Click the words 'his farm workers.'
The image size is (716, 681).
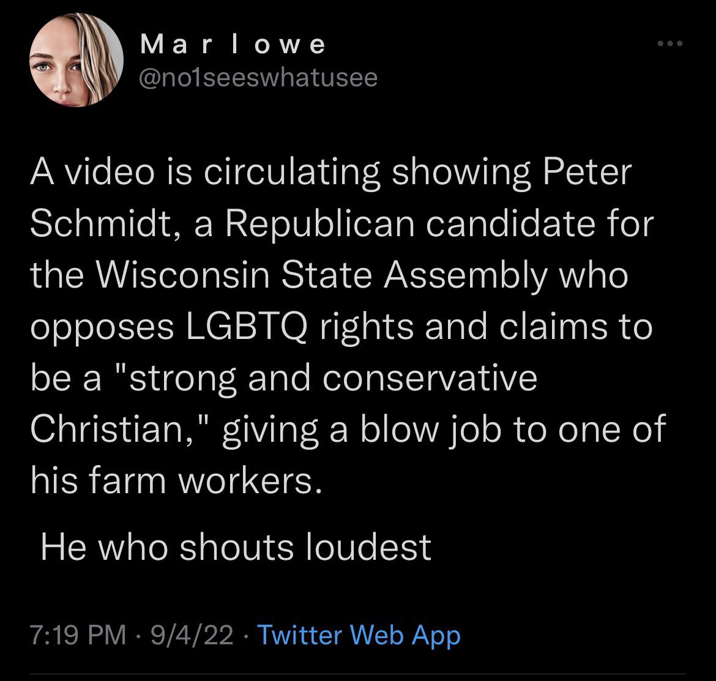(x=176, y=480)
